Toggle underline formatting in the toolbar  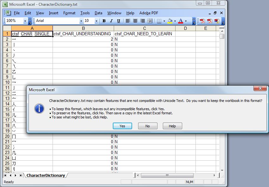[118, 21]
